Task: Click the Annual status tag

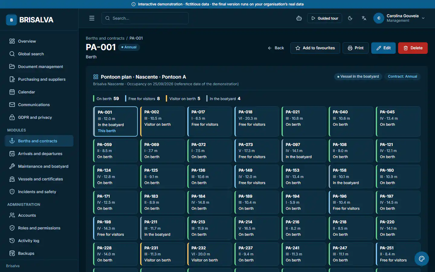Action: click(x=129, y=47)
